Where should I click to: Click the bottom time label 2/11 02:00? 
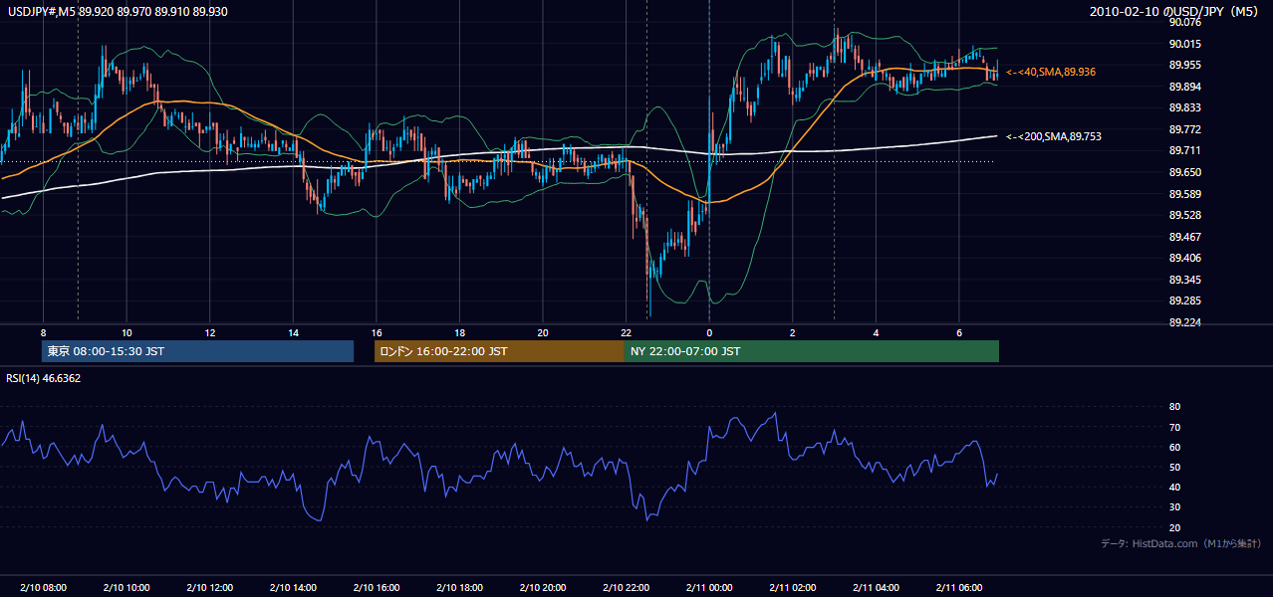tap(792, 588)
